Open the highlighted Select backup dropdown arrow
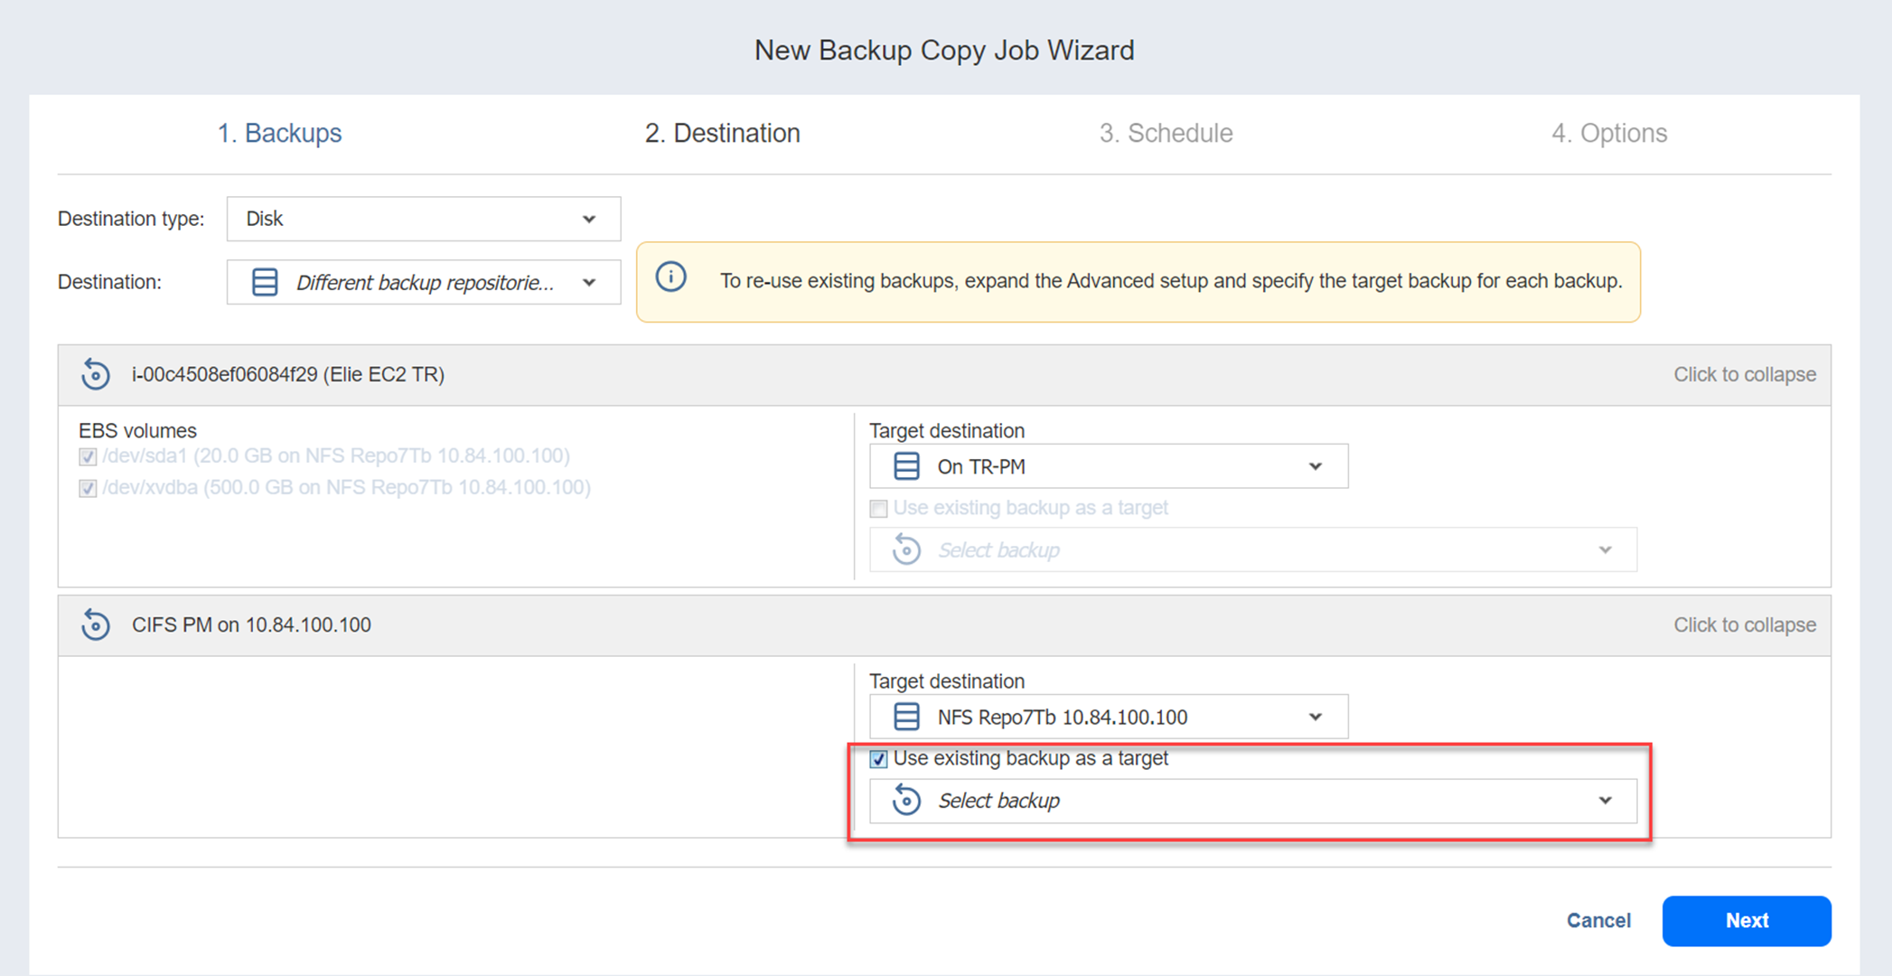1892x976 pixels. click(x=1605, y=801)
